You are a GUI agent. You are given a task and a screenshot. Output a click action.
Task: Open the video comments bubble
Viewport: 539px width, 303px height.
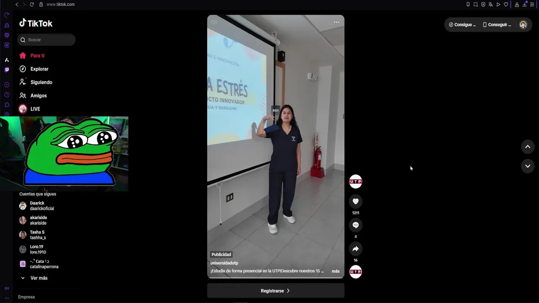[355, 225]
